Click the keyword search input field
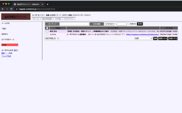 click(74, 24)
